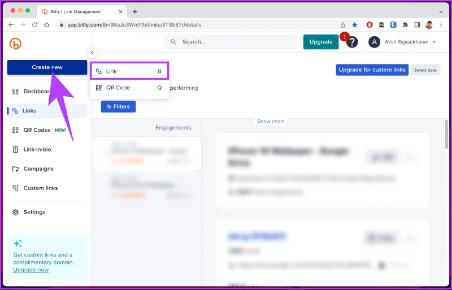The height and width of the screenshot is (290, 452).
Task: Click the Link-in-bio page icon
Action: (15, 149)
